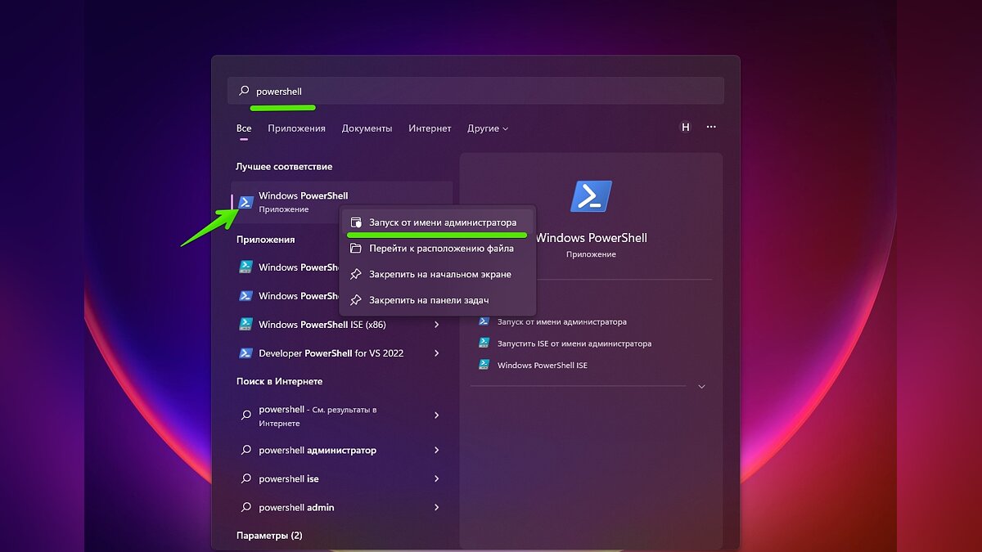
Task: Click the search icon beside 'powershell admin'
Action: point(245,508)
